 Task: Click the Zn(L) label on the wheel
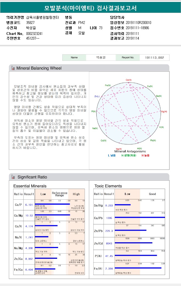(97, 96)
